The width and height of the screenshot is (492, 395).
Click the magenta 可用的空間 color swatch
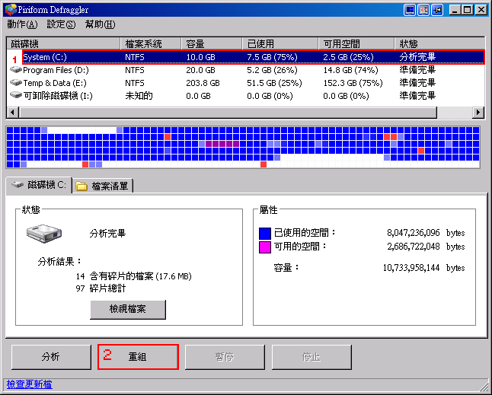265,247
